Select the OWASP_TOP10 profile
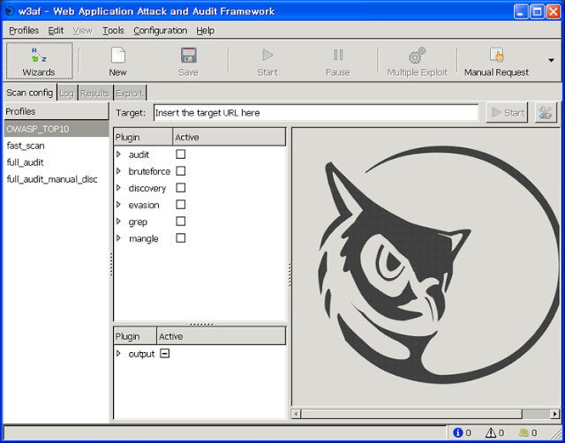Image resolution: width=565 pixels, height=443 pixels. click(56, 129)
